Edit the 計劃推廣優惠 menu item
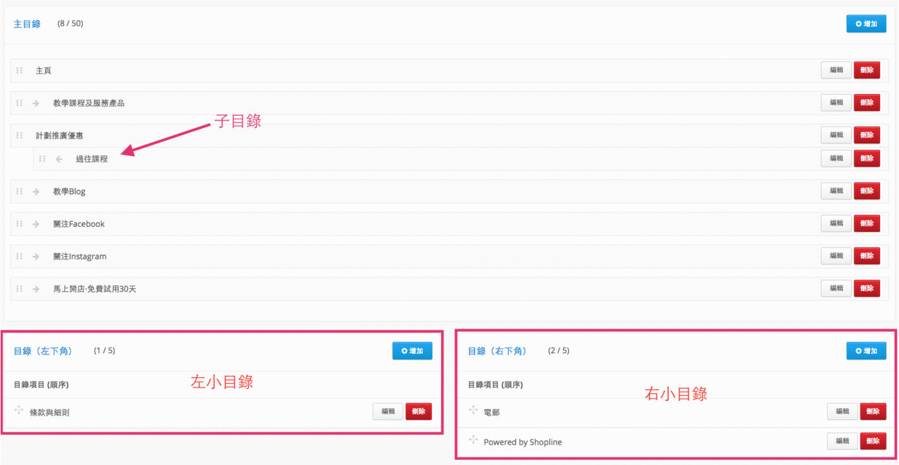899x465 pixels. (836, 135)
